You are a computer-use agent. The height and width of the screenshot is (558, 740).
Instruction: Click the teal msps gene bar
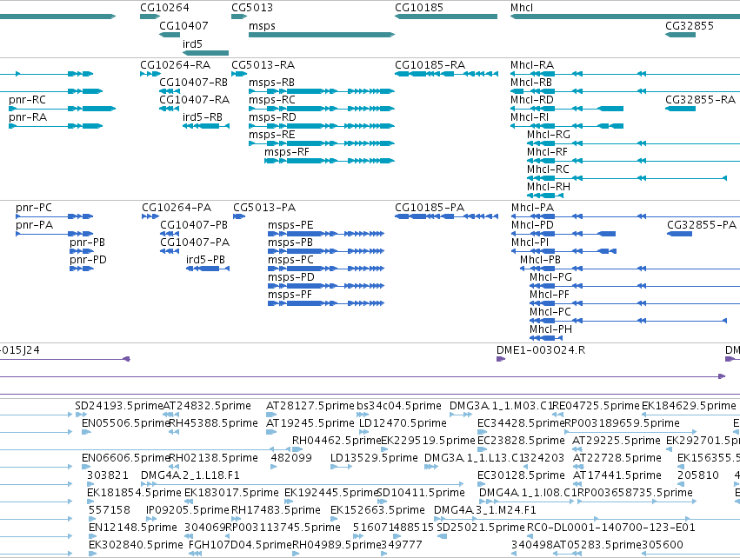(x=322, y=35)
